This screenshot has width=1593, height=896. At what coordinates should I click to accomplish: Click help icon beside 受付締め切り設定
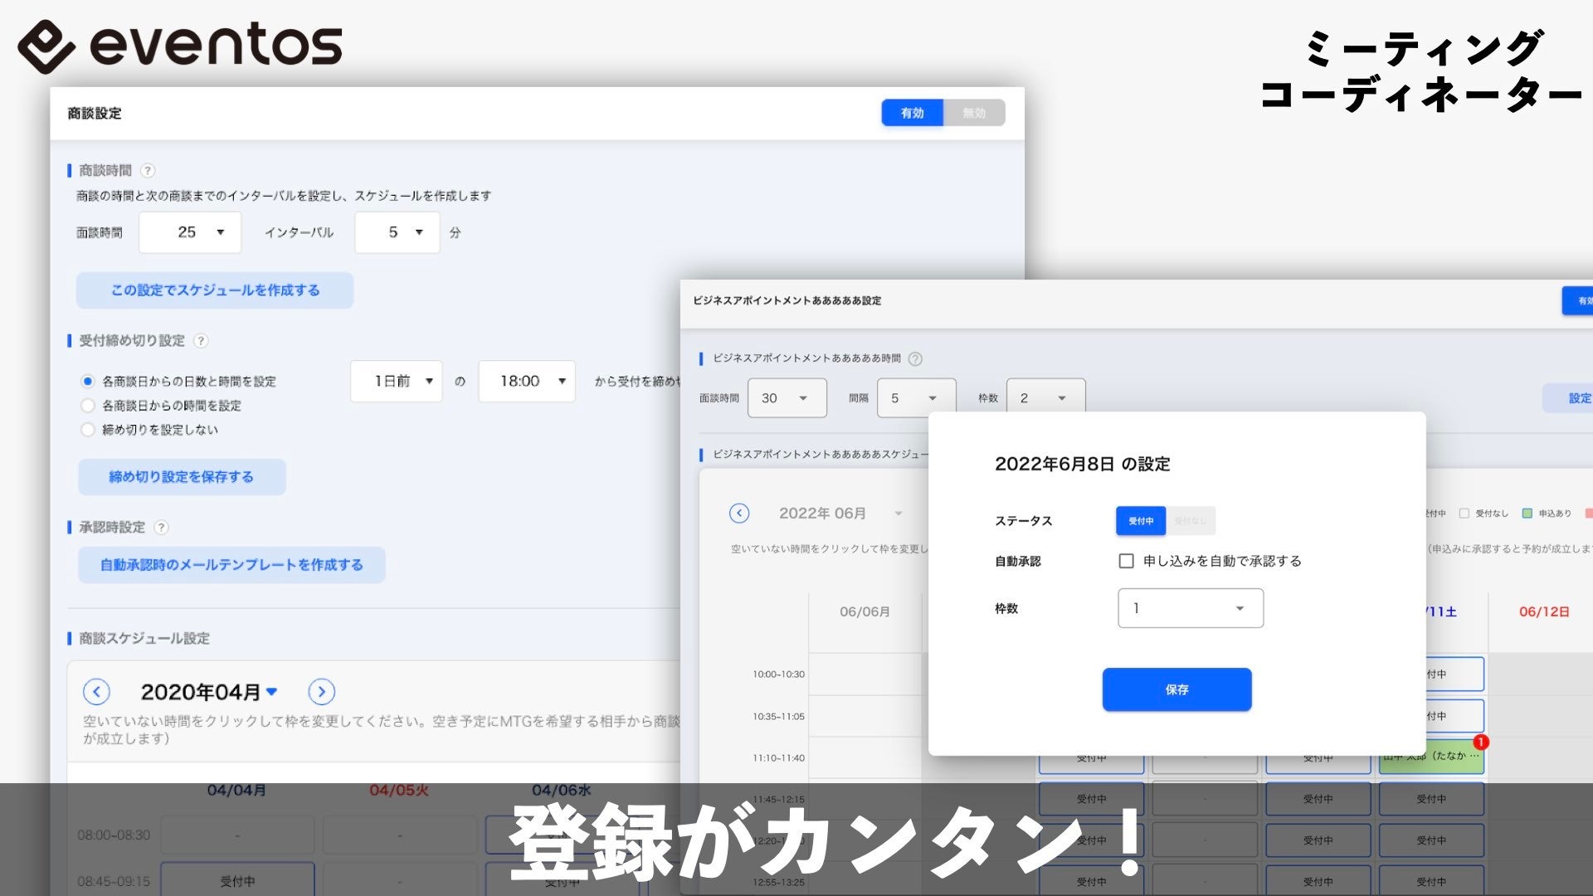point(201,341)
